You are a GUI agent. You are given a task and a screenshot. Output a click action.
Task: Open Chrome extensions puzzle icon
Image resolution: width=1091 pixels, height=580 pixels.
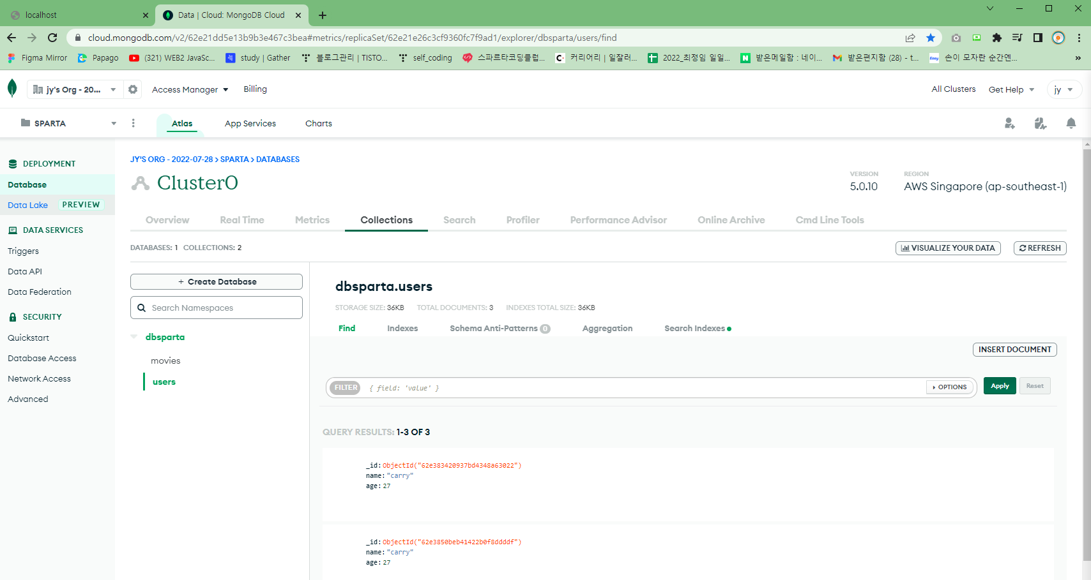point(996,38)
